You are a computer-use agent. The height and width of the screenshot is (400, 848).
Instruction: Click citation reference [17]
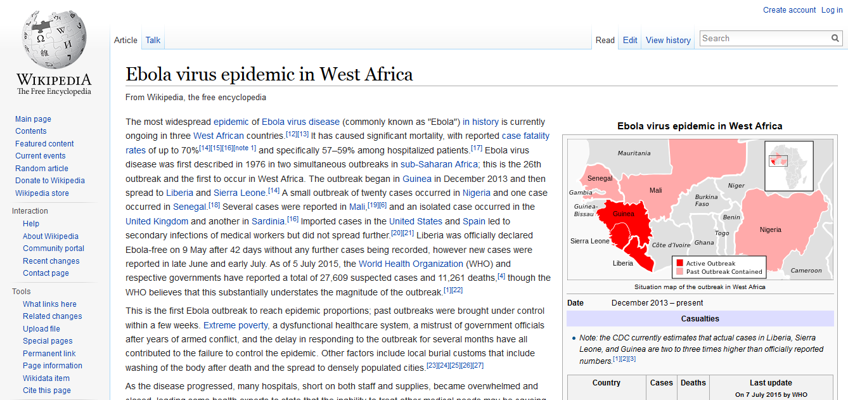tap(477, 148)
